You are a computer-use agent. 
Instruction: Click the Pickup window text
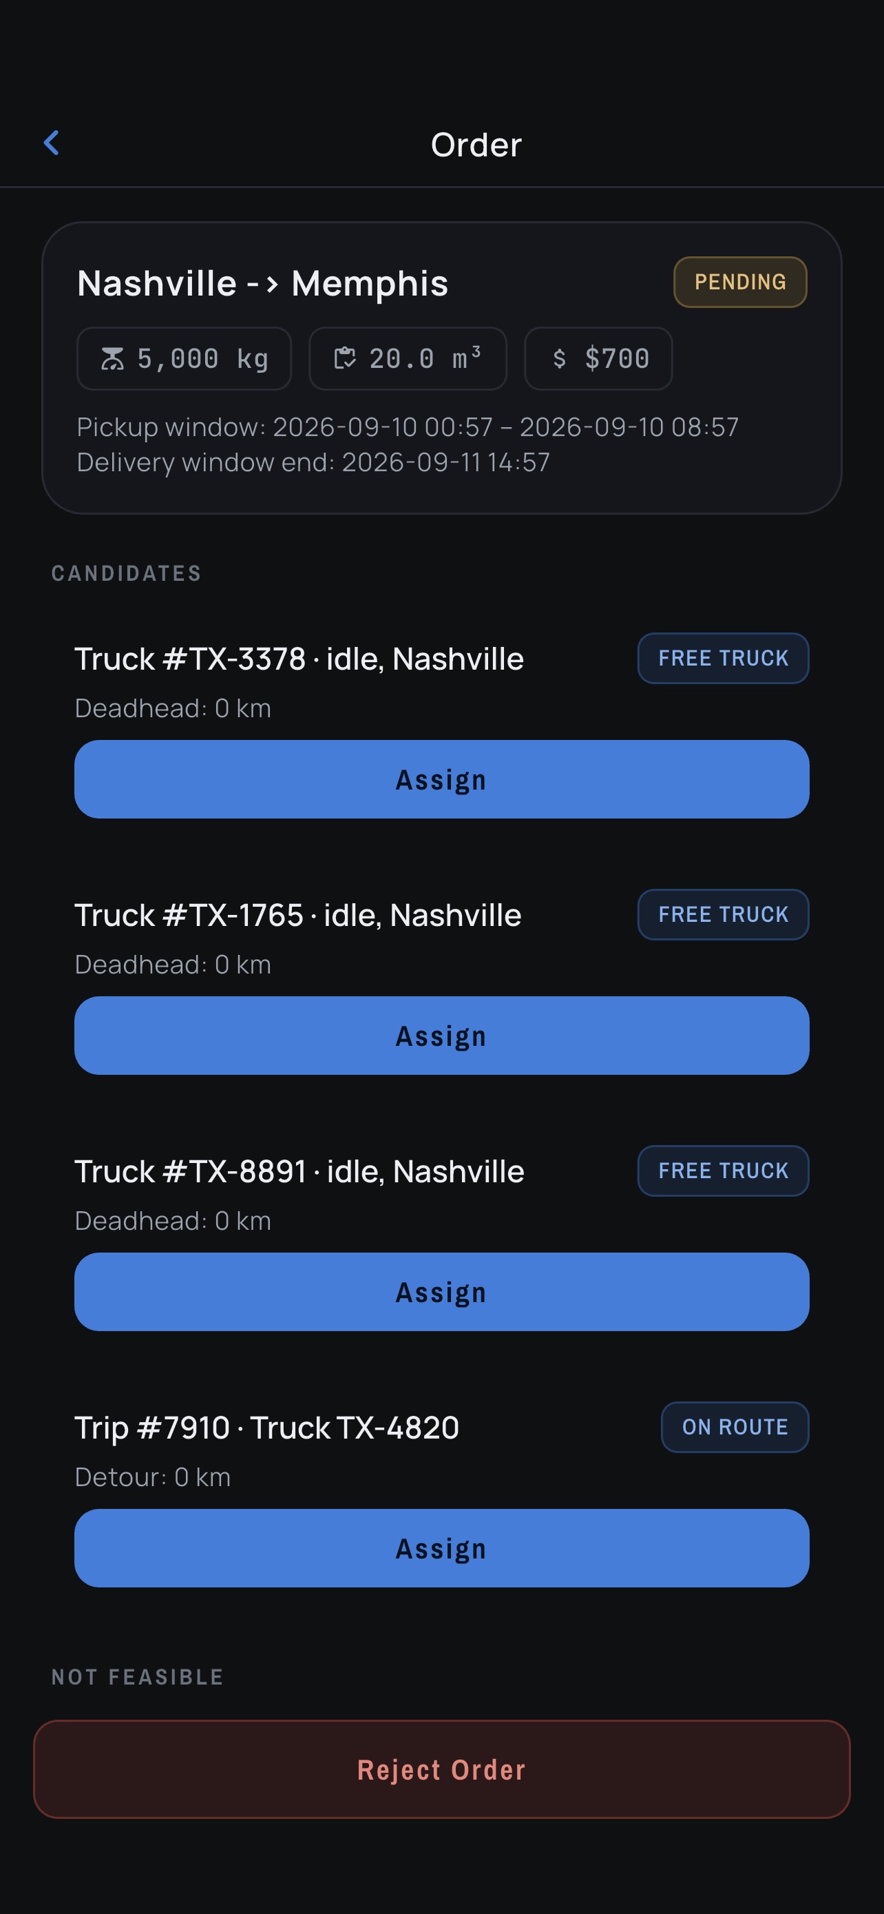(x=408, y=427)
